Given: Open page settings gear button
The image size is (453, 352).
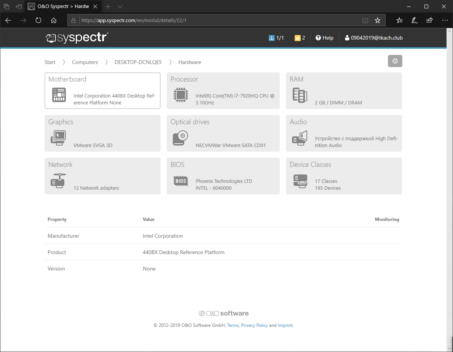Looking at the screenshot, I should pyautogui.click(x=395, y=61).
